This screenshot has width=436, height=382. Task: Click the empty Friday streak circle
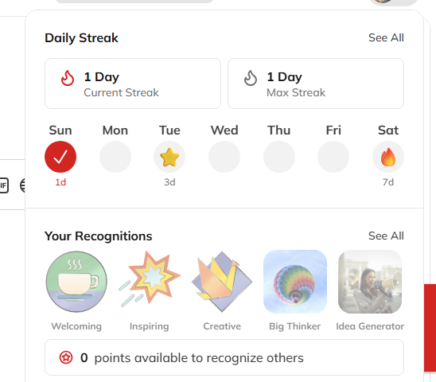click(x=333, y=157)
